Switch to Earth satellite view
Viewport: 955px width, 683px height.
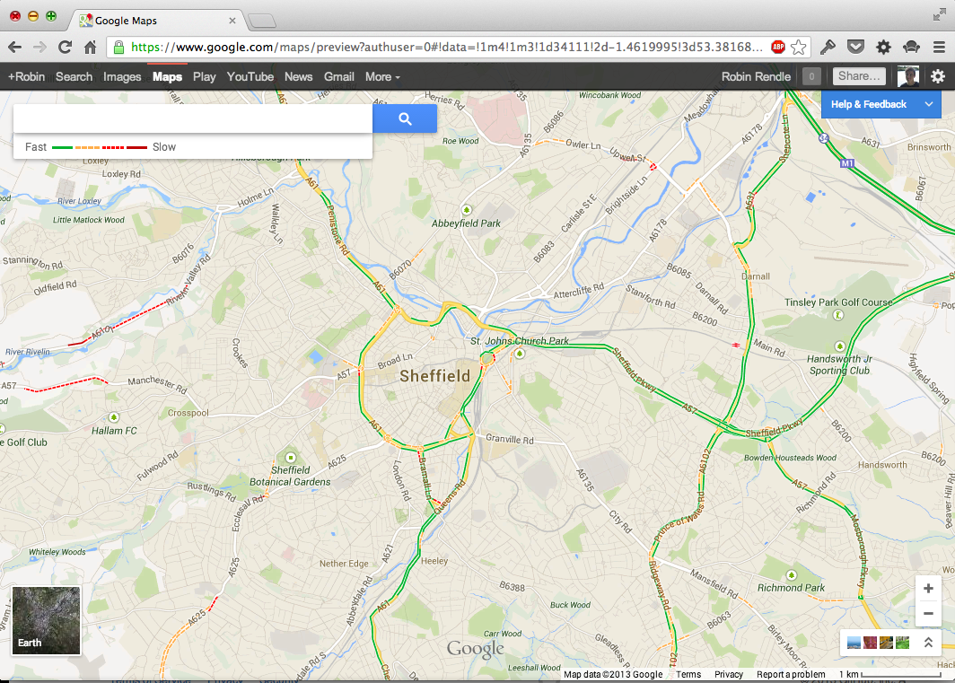[46, 620]
